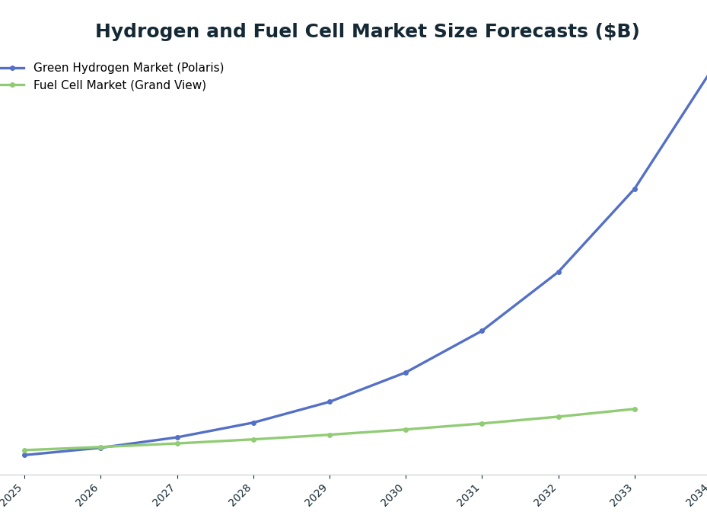Click the 2027 x-axis label

[164, 495]
